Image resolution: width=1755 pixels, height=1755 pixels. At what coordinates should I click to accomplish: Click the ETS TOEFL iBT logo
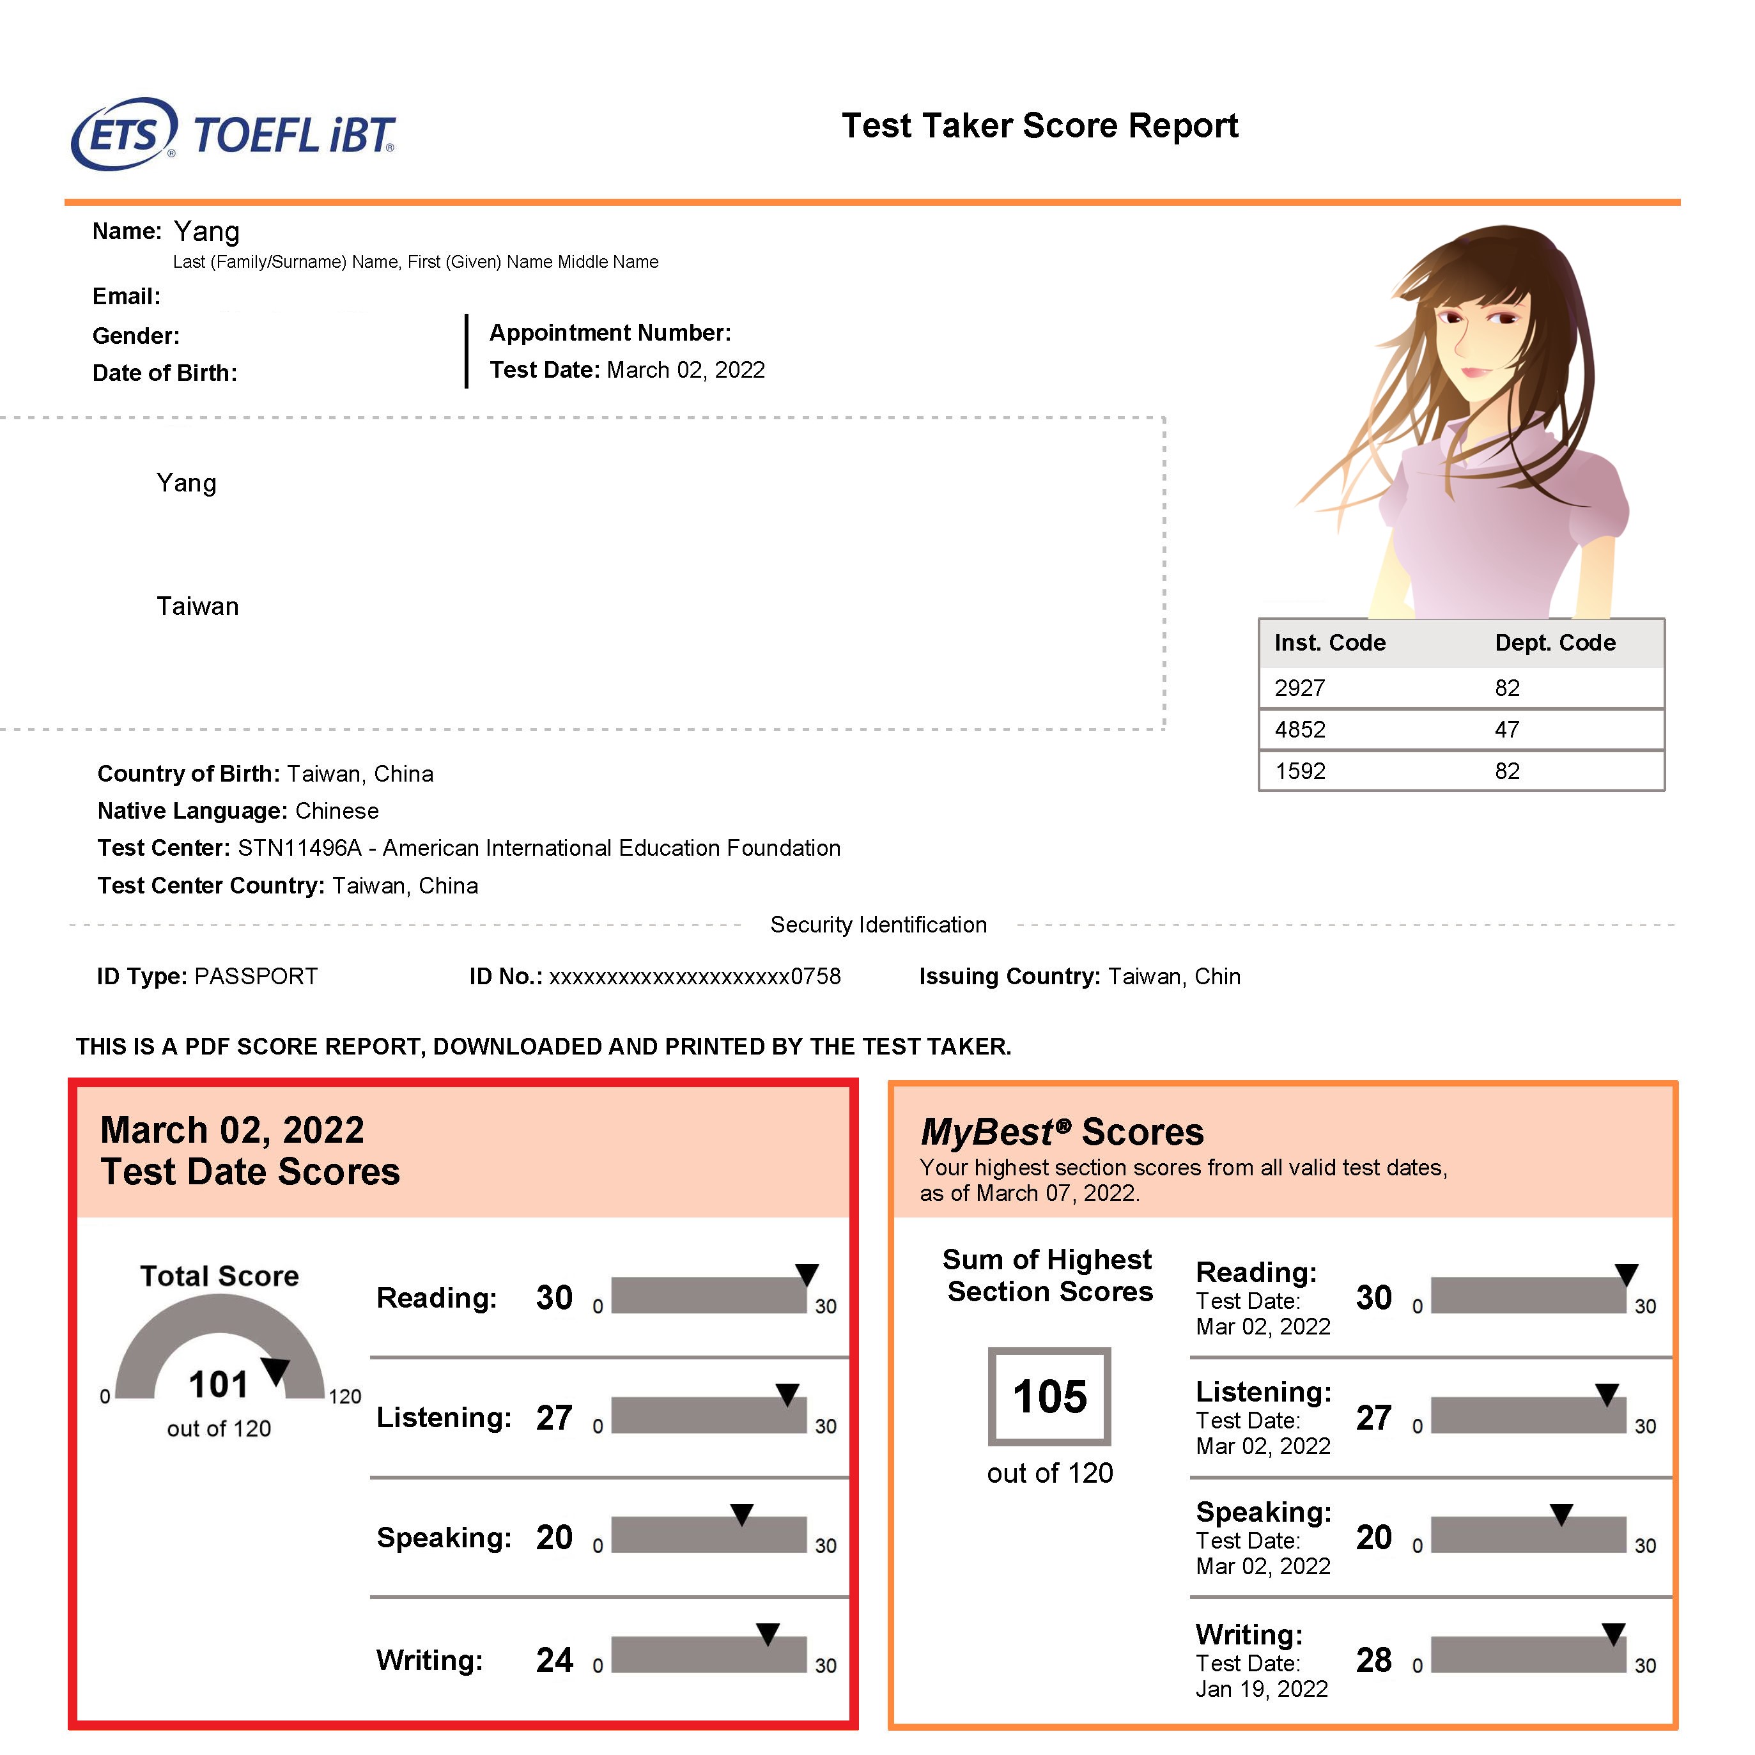(233, 134)
